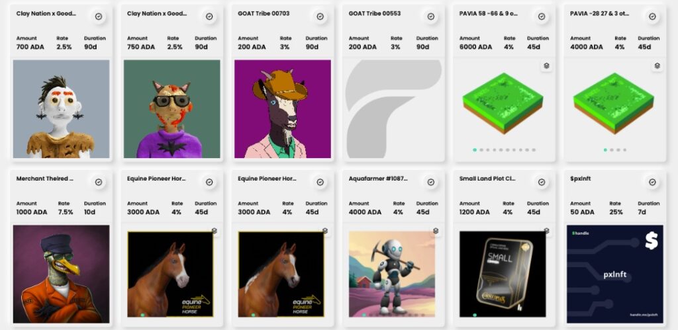Click verified check icon on Aquafarmer #1087 card
The width and height of the screenshot is (678, 330).
coord(430,182)
